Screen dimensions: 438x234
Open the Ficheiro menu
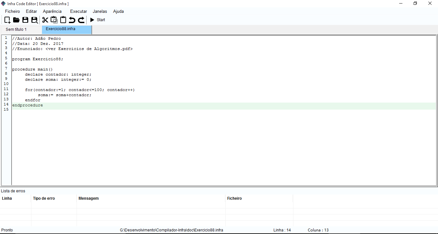(x=13, y=11)
